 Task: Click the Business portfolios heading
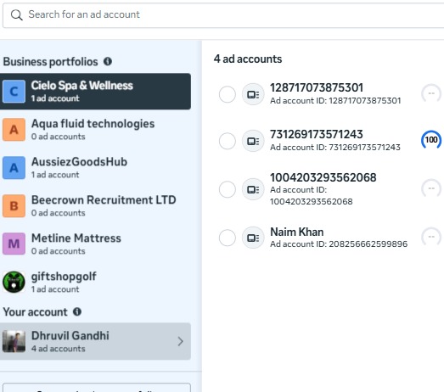tap(50, 61)
